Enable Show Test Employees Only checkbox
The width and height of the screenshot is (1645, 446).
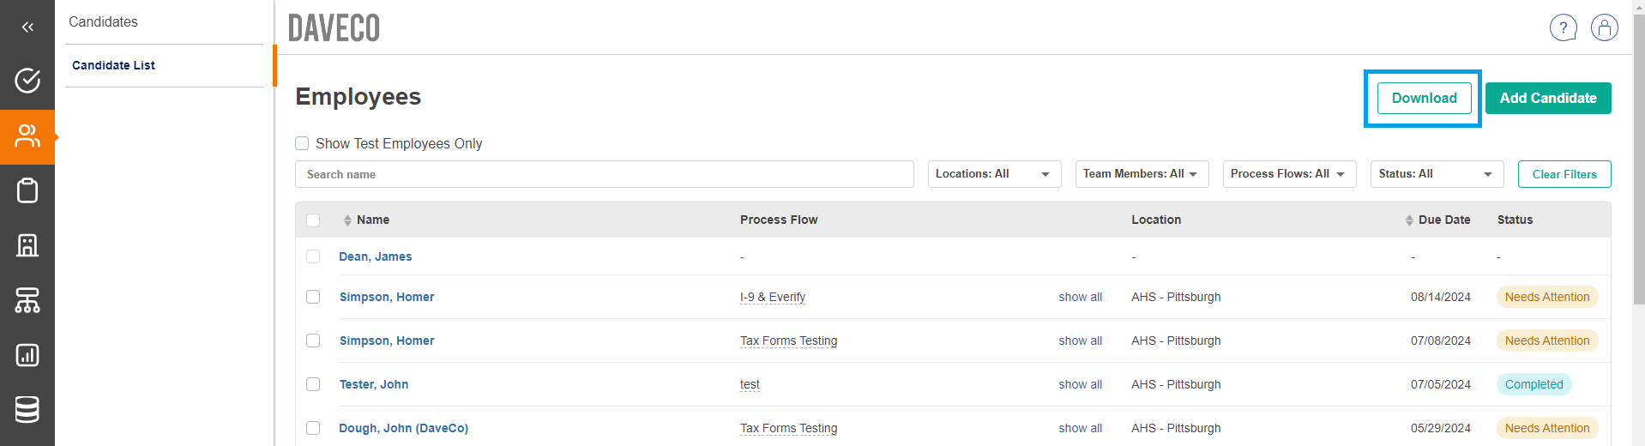(302, 143)
